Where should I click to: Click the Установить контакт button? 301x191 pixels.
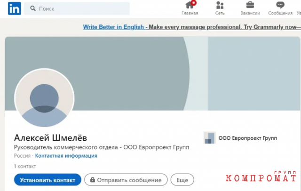(48, 180)
